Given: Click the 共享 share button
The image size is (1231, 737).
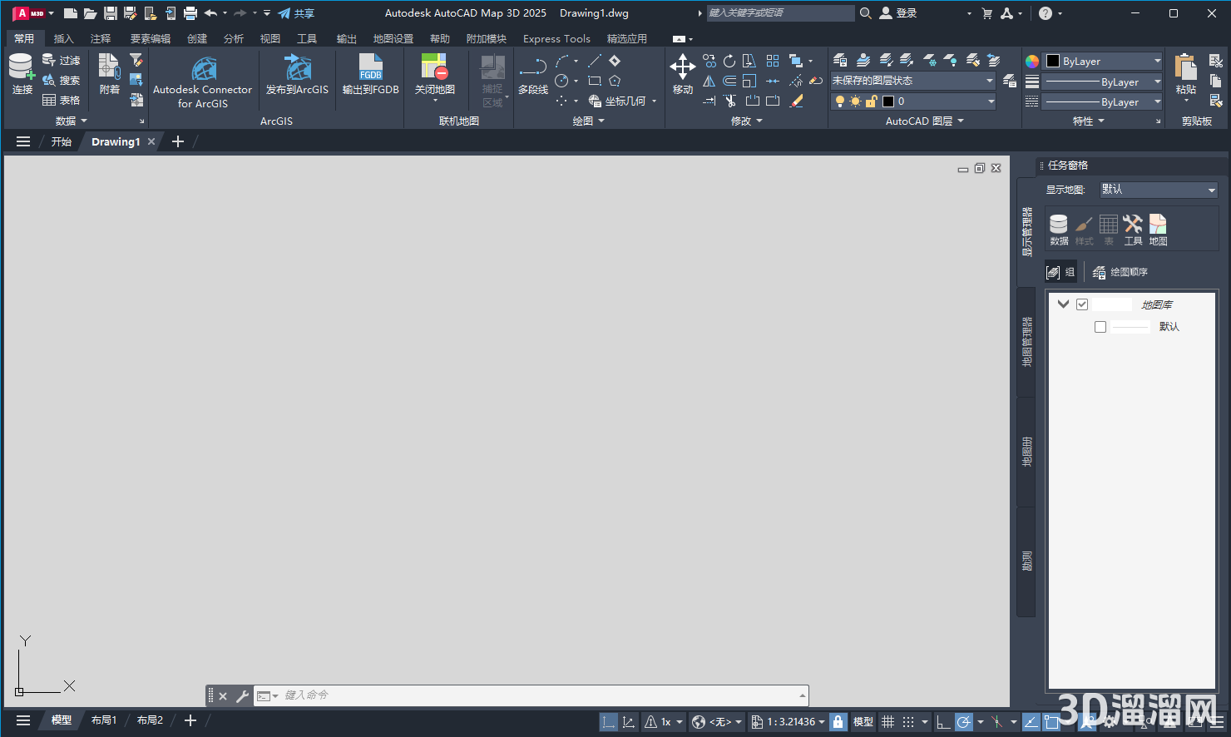Looking at the screenshot, I should click(x=296, y=13).
